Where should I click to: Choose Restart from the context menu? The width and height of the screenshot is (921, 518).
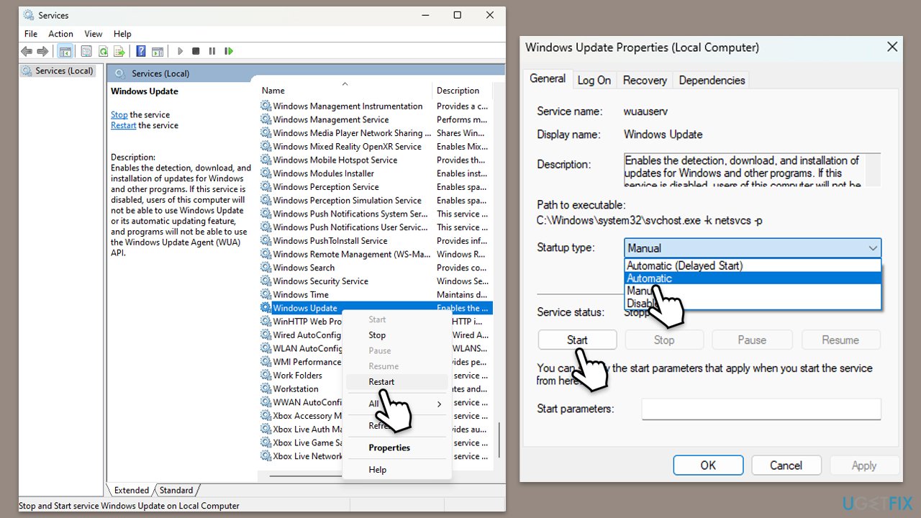396,382
